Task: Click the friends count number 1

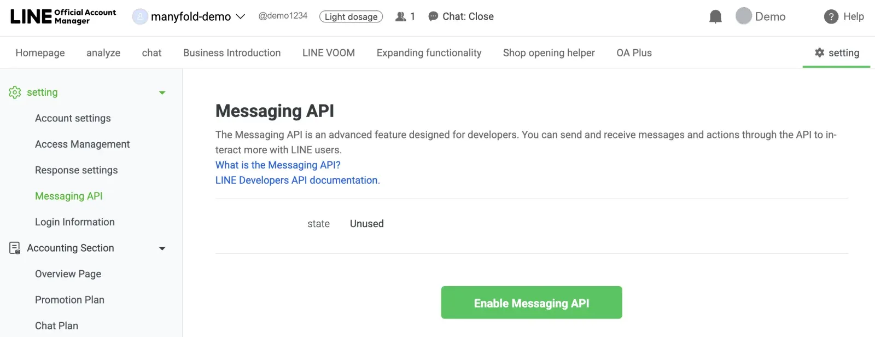Action: [413, 16]
